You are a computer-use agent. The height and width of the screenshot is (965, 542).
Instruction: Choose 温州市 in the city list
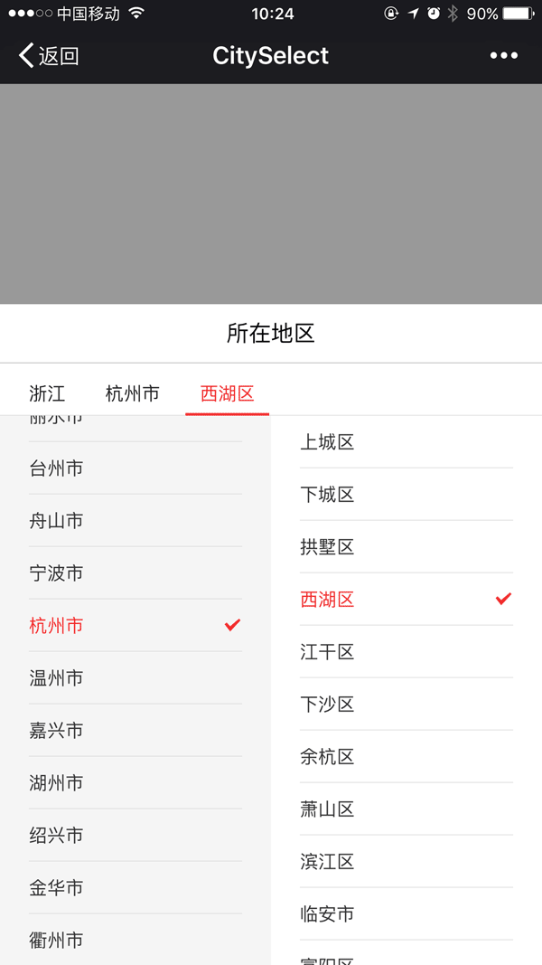pyautogui.click(x=135, y=677)
